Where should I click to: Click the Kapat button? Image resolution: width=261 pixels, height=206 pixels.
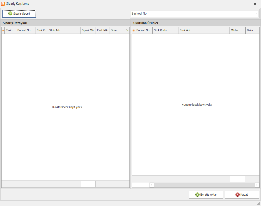(242, 195)
